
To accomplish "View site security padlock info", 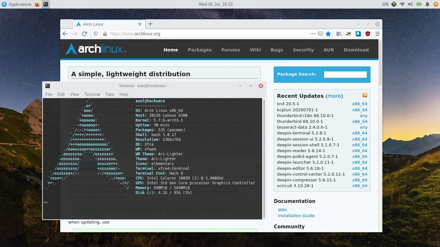I will coord(105,34).
